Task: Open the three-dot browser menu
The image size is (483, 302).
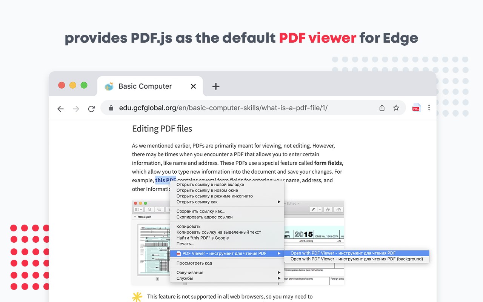Action: pos(429,108)
